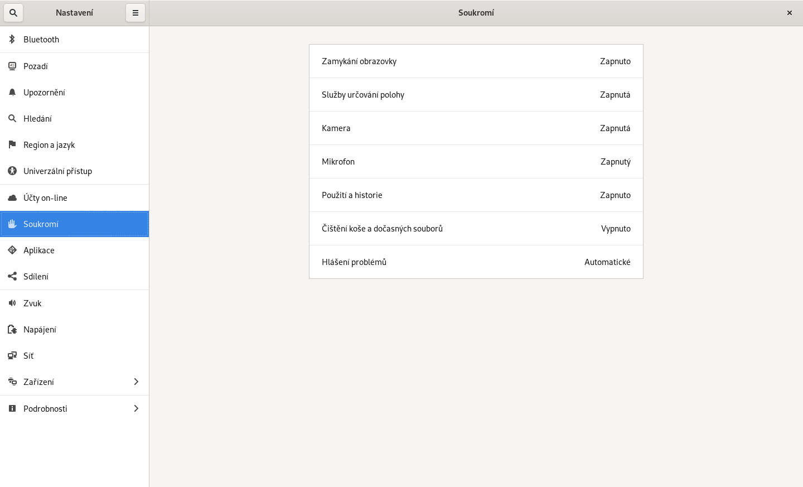
Task: Click the Napájení battery icon
Action: tap(12, 329)
